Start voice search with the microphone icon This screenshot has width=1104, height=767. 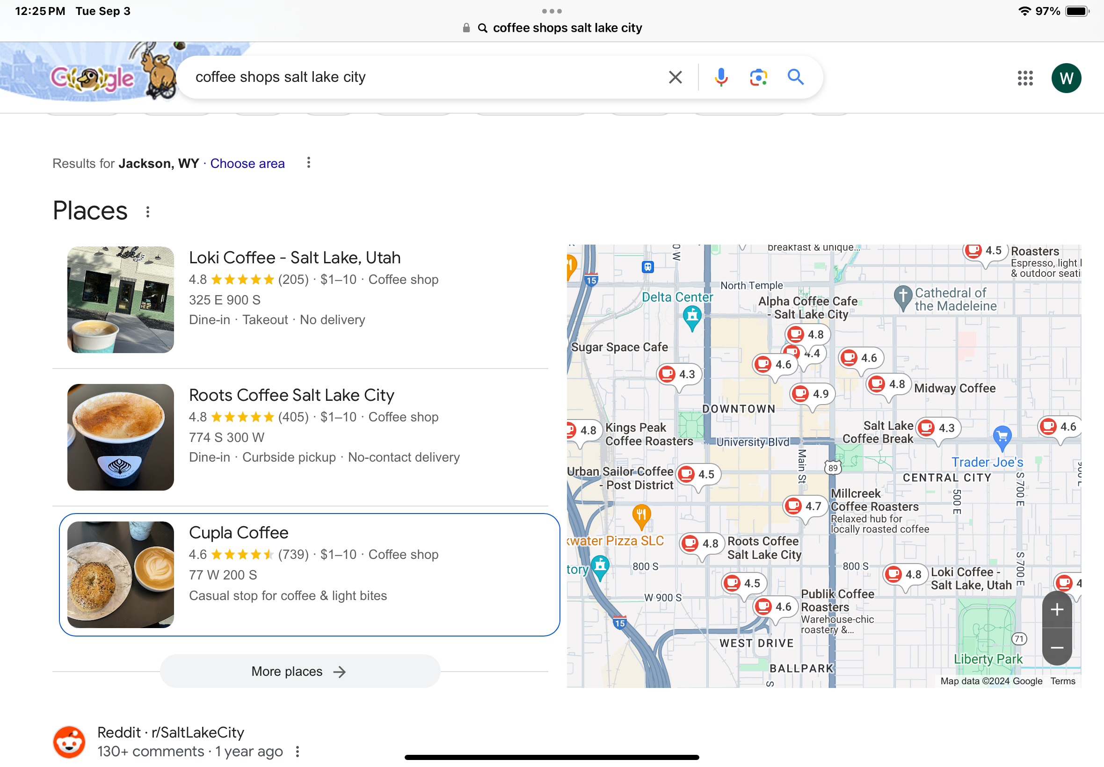[720, 77]
